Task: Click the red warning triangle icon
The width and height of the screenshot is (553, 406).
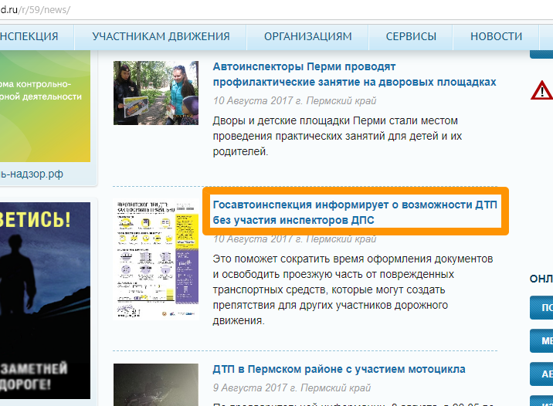Action: point(541,90)
